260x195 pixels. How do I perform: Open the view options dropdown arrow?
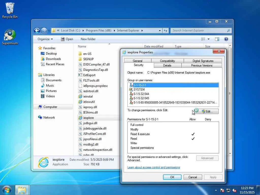pyautogui.click(x=208, y=39)
